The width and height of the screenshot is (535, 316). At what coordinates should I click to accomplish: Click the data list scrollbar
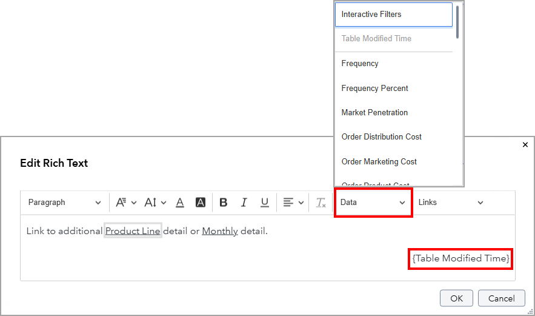[457, 22]
